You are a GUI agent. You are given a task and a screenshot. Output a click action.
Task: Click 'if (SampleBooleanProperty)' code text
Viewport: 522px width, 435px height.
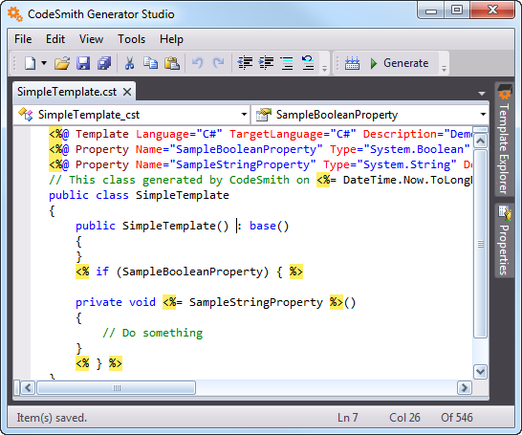tap(182, 272)
